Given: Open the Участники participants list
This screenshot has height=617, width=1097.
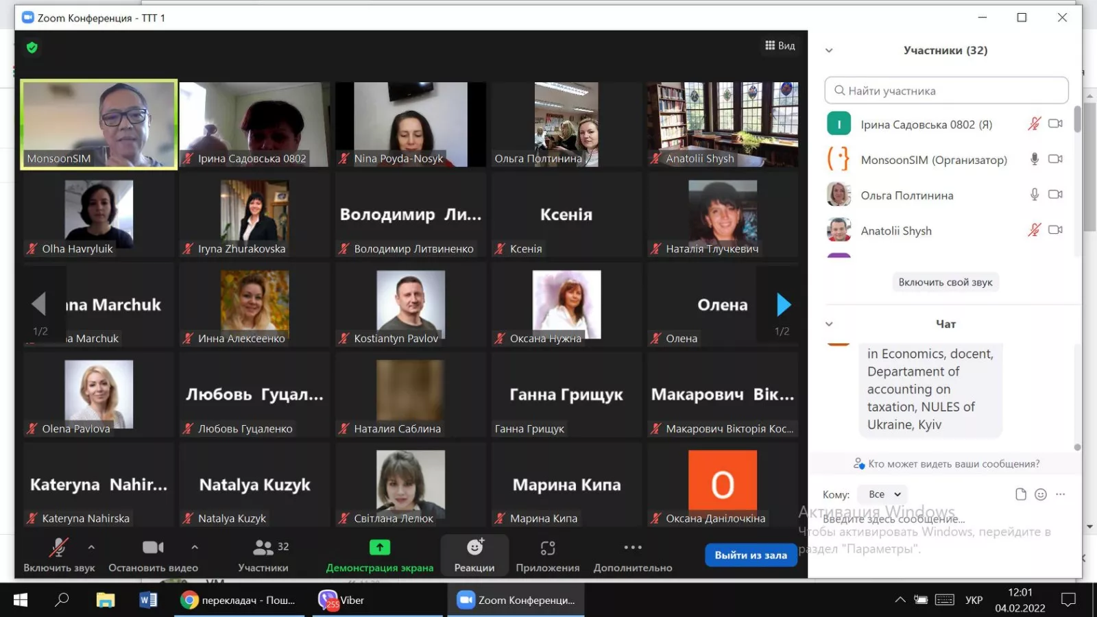Looking at the screenshot, I should (263, 555).
